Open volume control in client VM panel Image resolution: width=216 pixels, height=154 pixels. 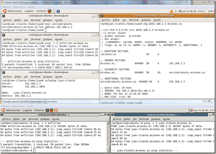(179, 11)
